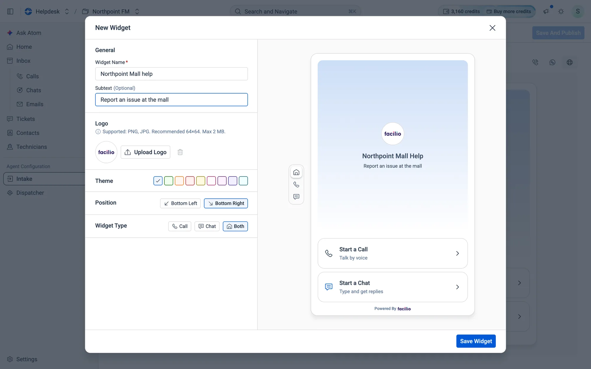Image resolution: width=591 pixels, height=369 pixels.
Task: Expand Start a Call option in preview
Action: 392,253
